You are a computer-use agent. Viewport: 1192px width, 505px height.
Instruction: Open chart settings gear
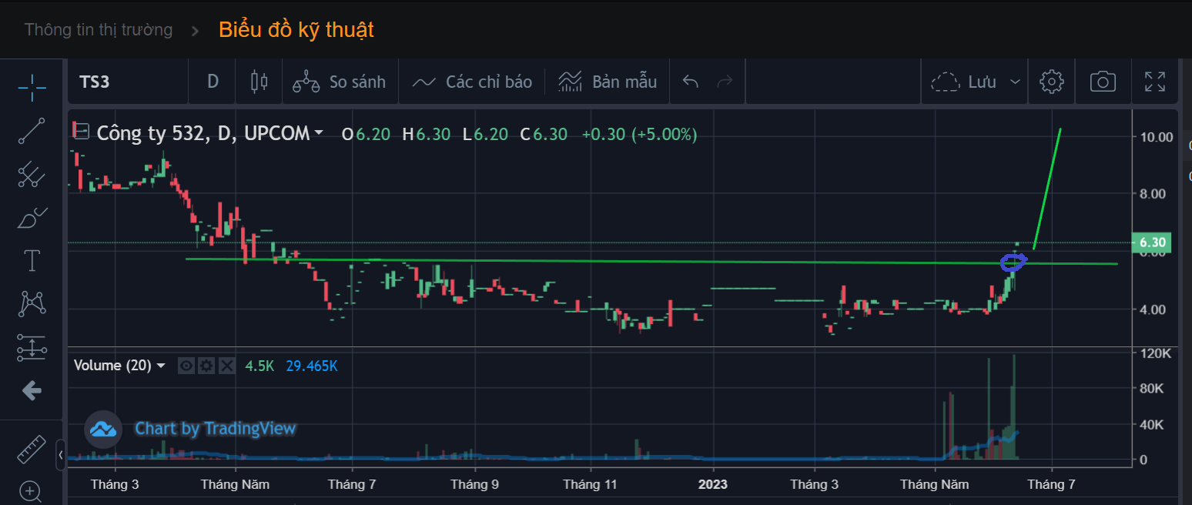pyautogui.click(x=1052, y=82)
